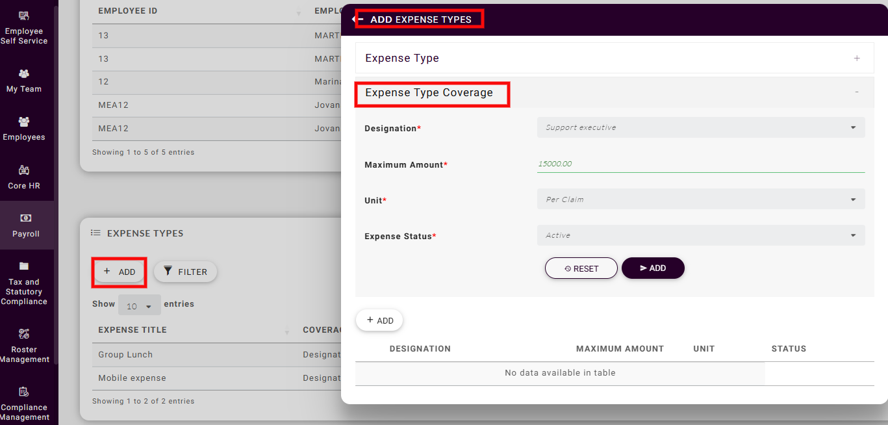The image size is (888, 425).
Task: Change the Show entries count dropdown
Action: click(x=139, y=305)
